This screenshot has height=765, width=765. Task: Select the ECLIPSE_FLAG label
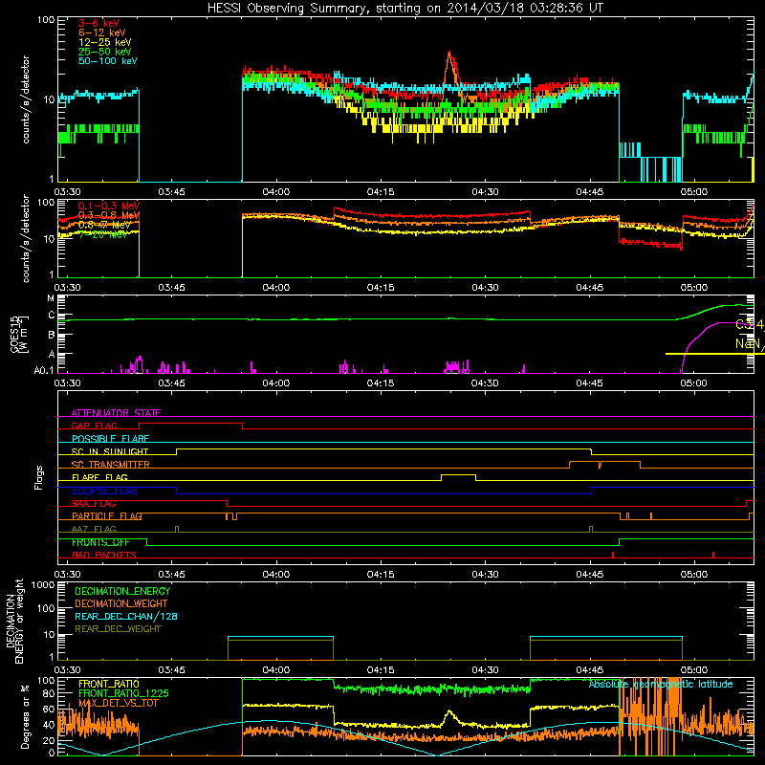pos(104,491)
